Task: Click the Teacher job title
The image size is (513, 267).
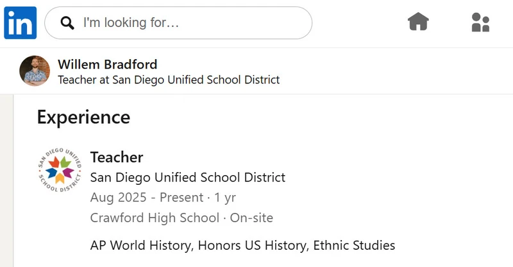Action: click(x=117, y=157)
